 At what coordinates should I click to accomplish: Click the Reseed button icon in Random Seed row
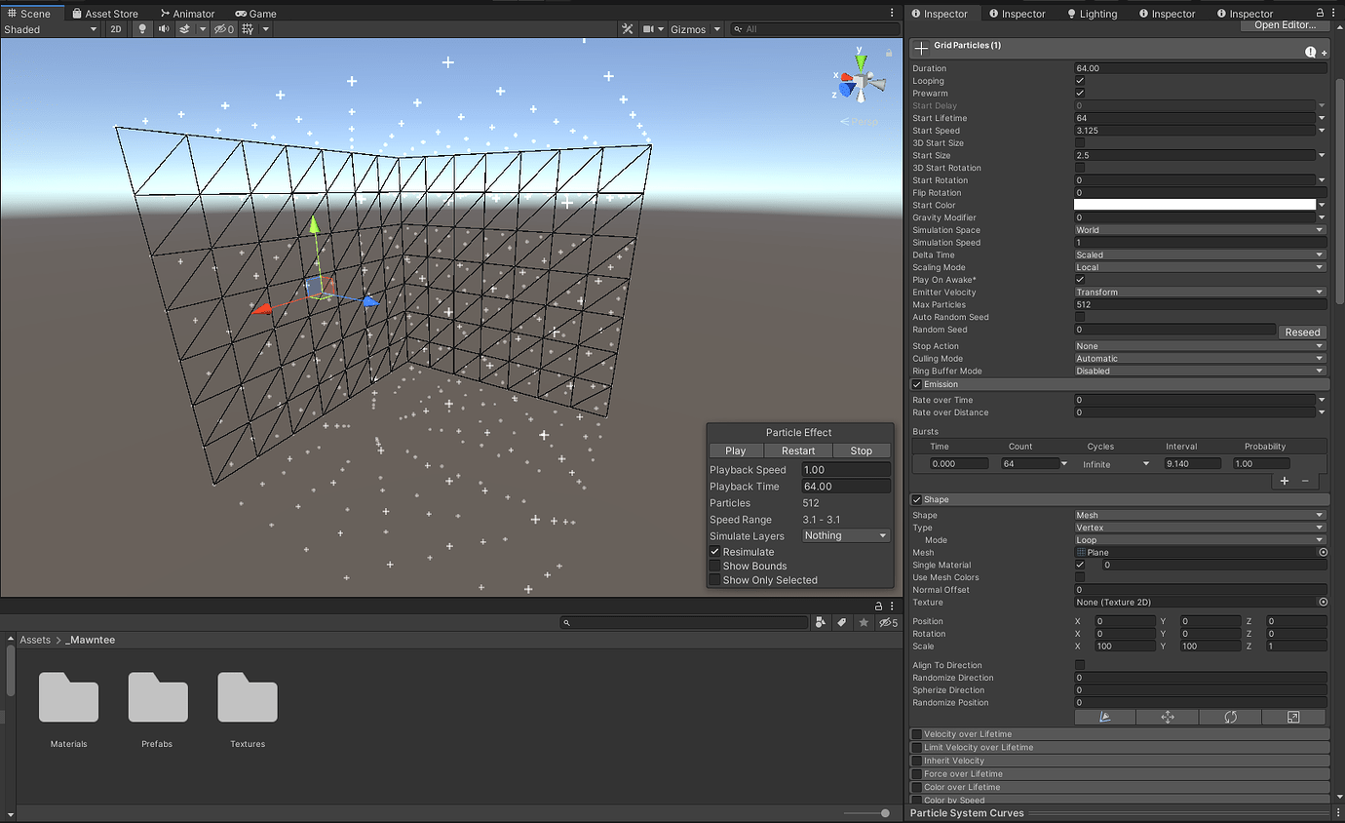(x=1302, y=332)
